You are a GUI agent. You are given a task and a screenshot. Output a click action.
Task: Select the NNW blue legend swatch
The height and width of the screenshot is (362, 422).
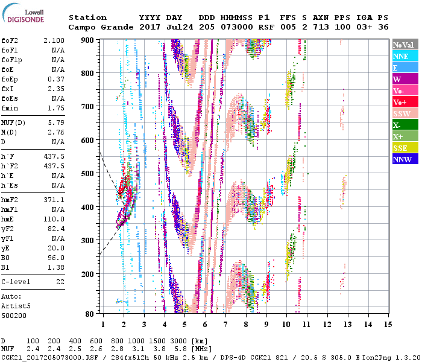point(405,159)
